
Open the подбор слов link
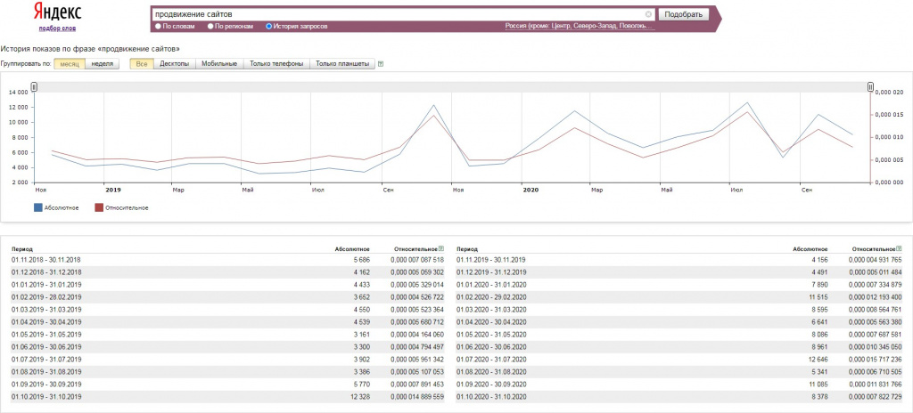coord(57,28)
